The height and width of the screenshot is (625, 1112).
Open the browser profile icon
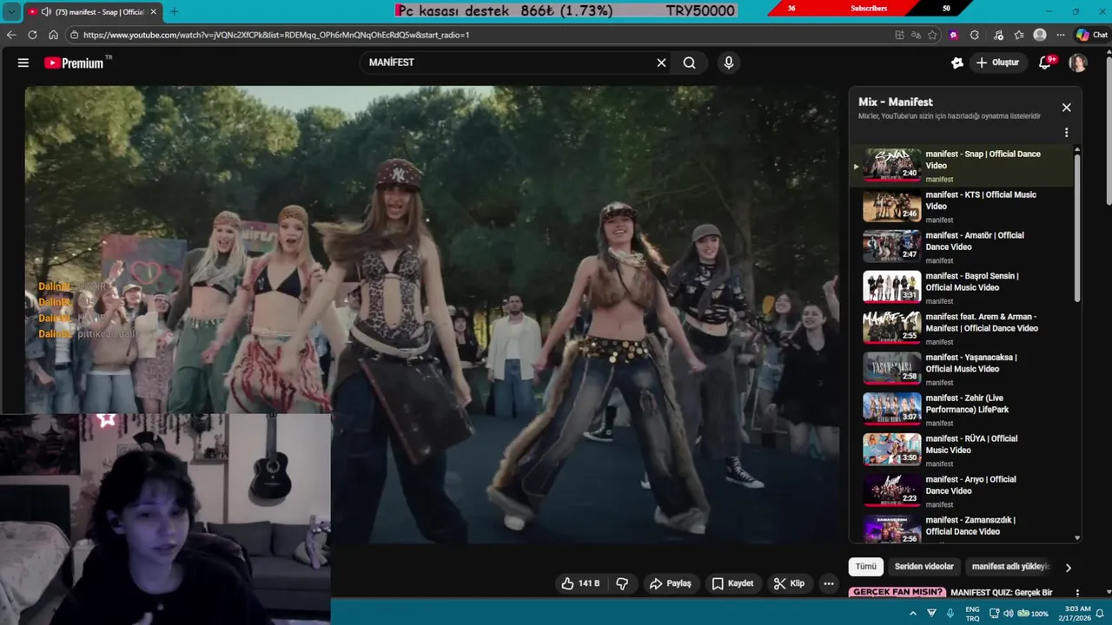pos(1040,35)
